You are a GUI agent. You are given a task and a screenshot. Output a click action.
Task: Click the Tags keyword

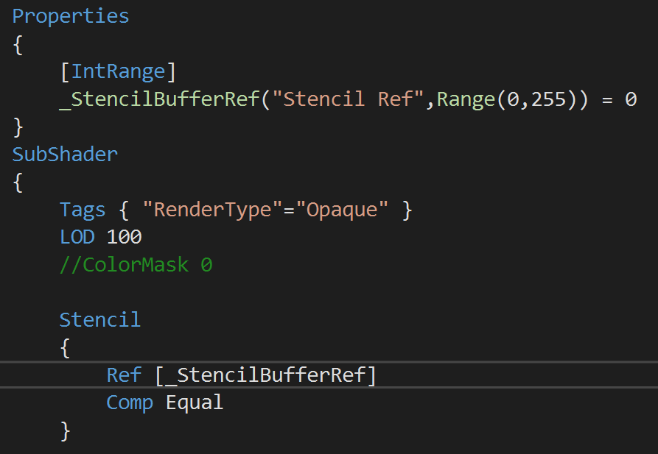coord(83,210)
